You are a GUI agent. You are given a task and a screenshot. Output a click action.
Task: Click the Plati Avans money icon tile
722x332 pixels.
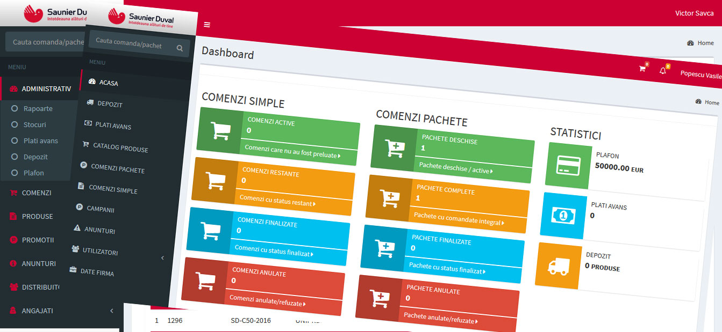tap(563, 216)
